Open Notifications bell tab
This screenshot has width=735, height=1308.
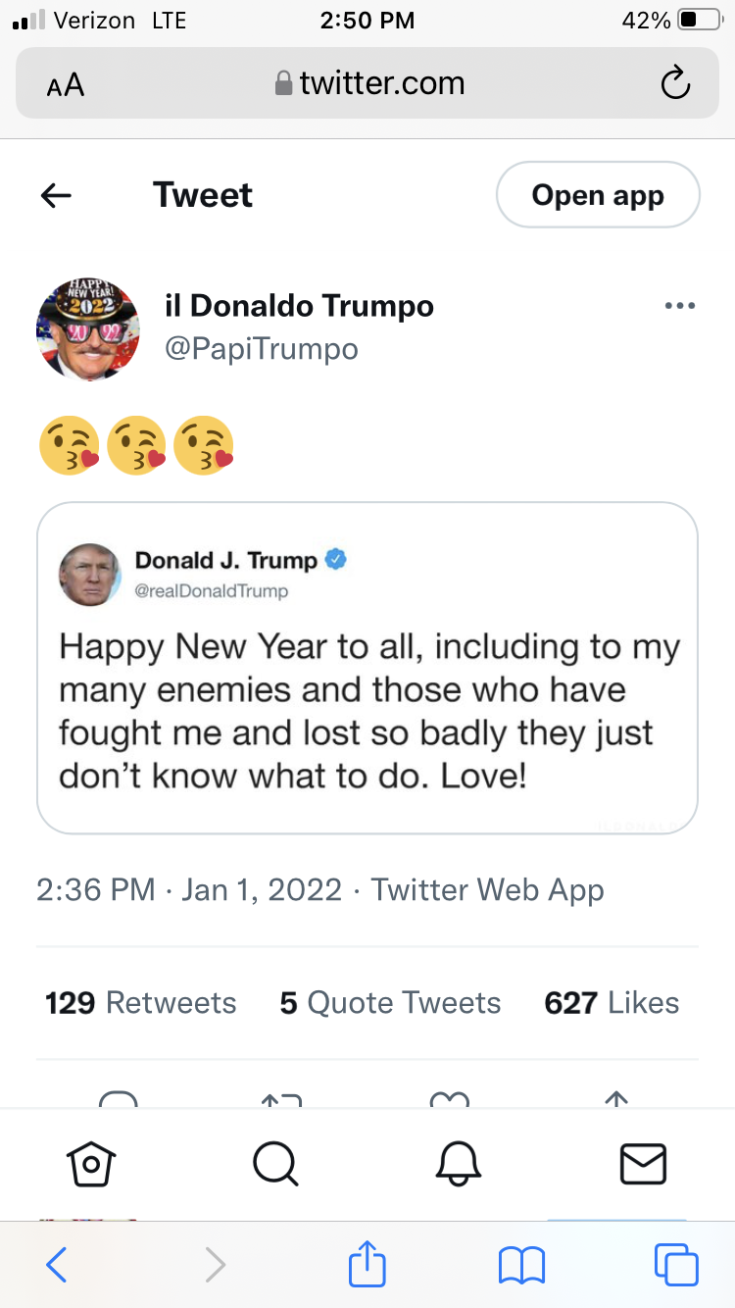tap(459, 1164)
